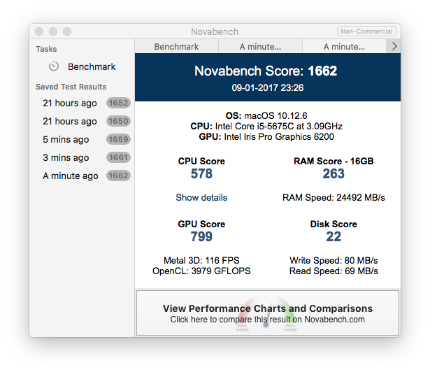Click the OS: macOS 10.12.6 line

266,115
